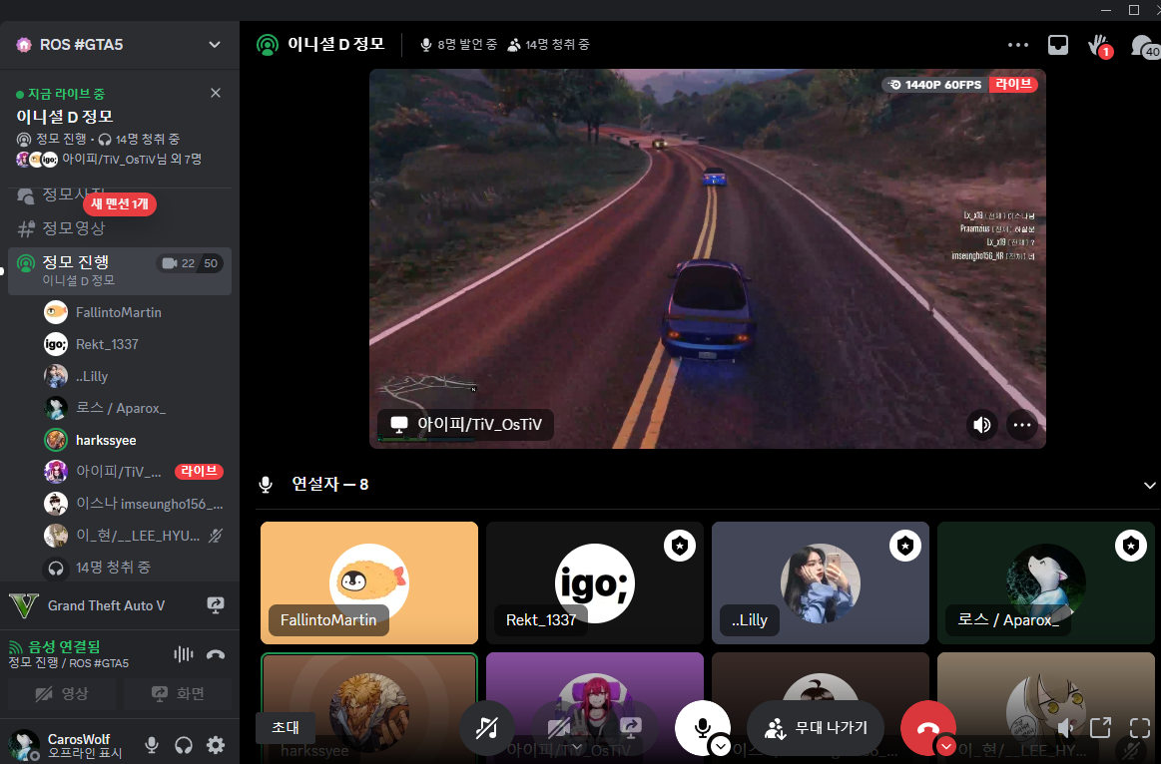The height and width of the screenshot is (764, 1161).
Task: Click moderator badge on ..Lilly tile
Action: coord(904,546)
